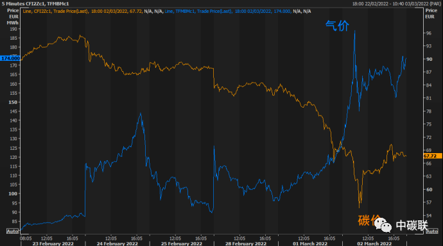Click the blue gas price peak near 96
This screenshot has width=443, height=246.
(354, 31)
